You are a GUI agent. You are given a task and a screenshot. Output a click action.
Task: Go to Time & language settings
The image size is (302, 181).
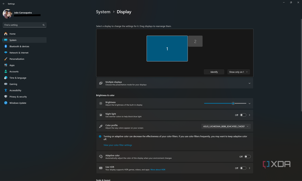tap(18, 78)
